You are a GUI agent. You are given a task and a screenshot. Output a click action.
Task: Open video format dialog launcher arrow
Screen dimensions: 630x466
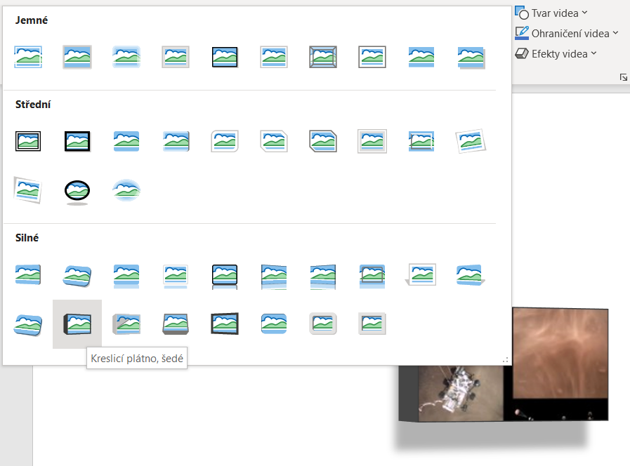623,77
